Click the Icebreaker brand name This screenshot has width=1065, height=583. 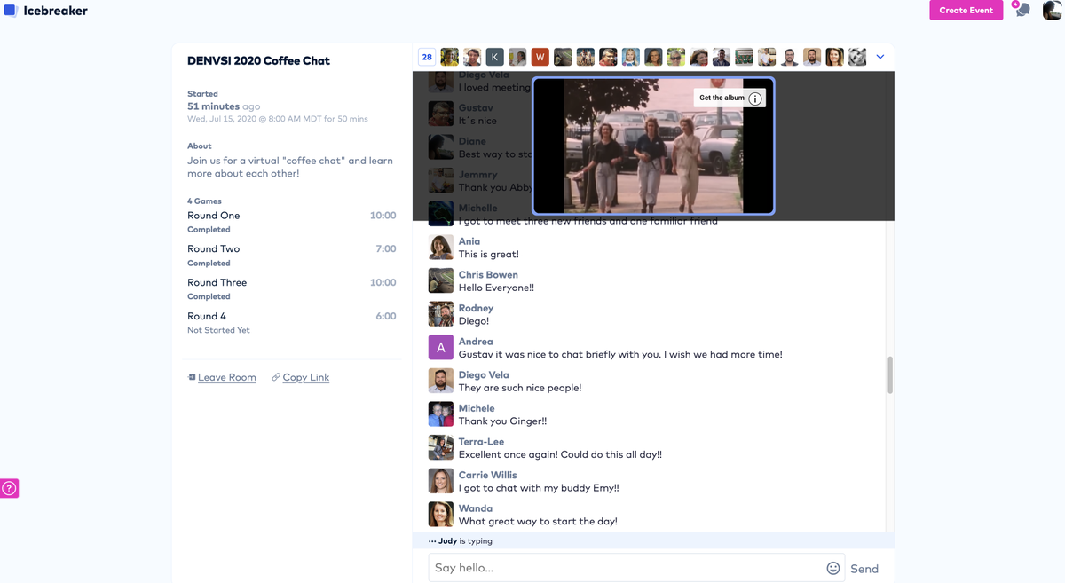[x=56, y=11]
